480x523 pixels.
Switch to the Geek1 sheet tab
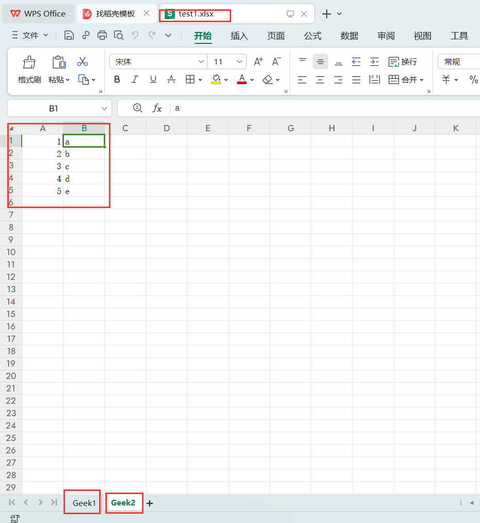[84, 503]
